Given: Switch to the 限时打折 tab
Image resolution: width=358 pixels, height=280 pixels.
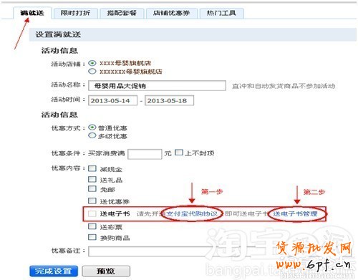Looking at the screenshot, I should click(76, 13).
